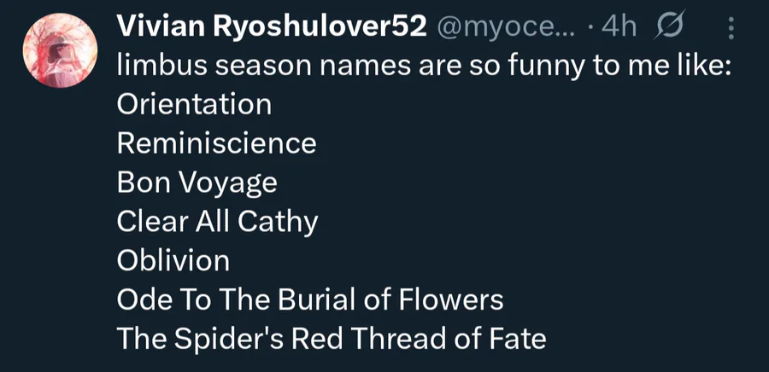Image resolution: width=769 pixels, height=372 pixels.
Task: Click the word "Clear" in the tweet
Action: [148, 222]
